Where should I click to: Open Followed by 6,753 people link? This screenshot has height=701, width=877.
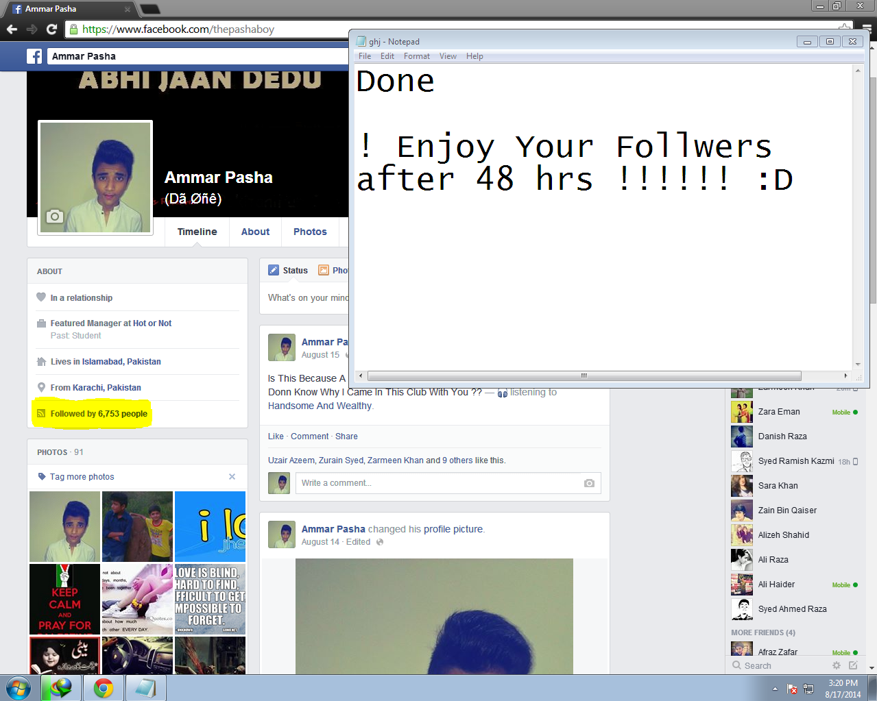[x=99, y=413]
